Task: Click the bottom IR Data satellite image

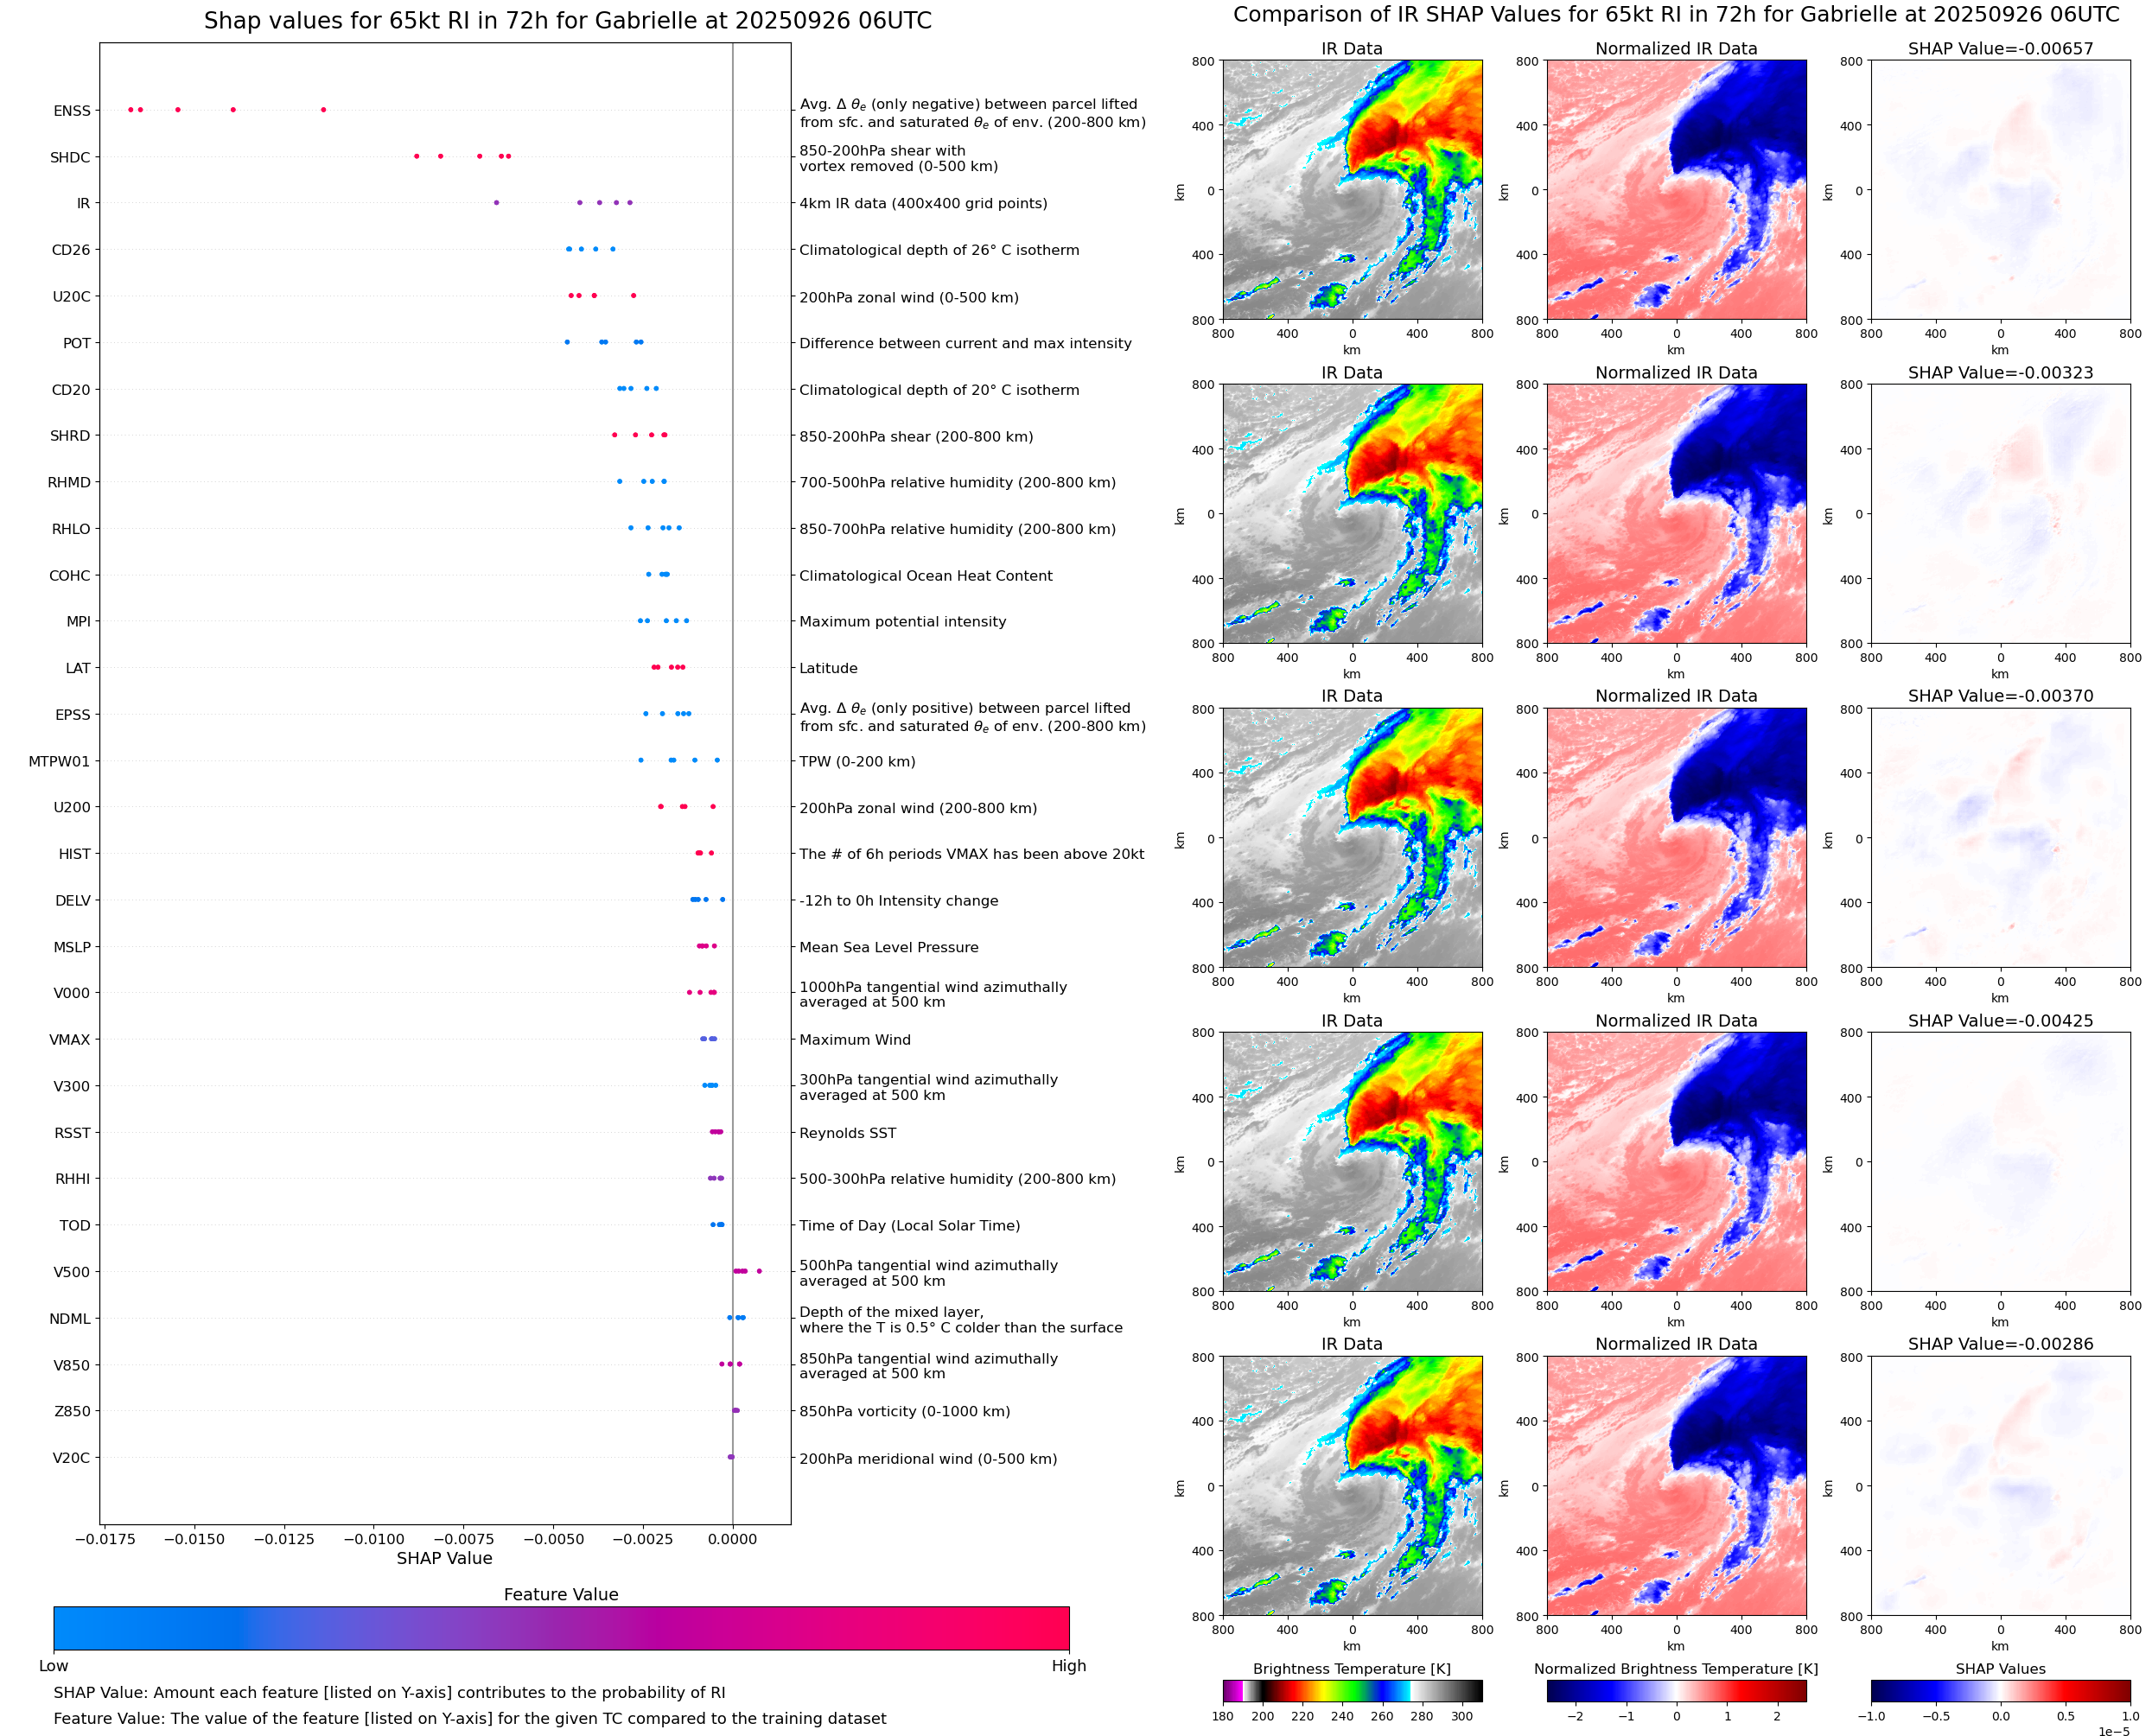Action: pyautogui.click(x=1352, y=1486)
